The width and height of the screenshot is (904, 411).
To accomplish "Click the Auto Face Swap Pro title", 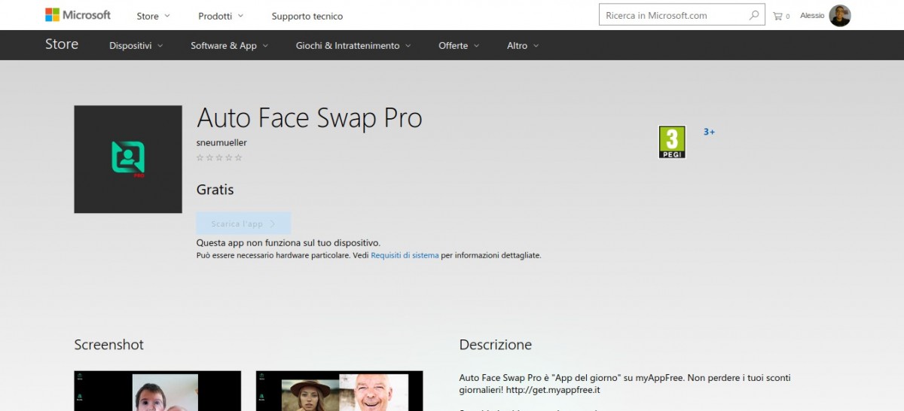I will (x=309, y=118).
